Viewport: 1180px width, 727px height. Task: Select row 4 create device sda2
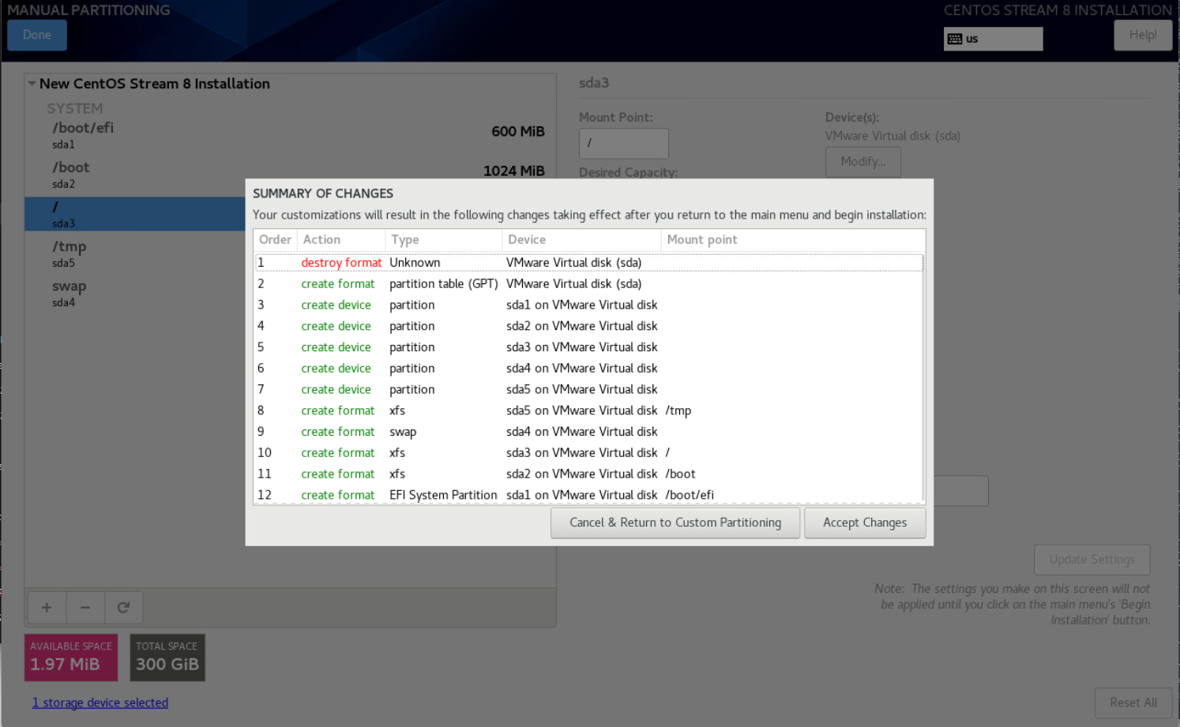[589, 326]
